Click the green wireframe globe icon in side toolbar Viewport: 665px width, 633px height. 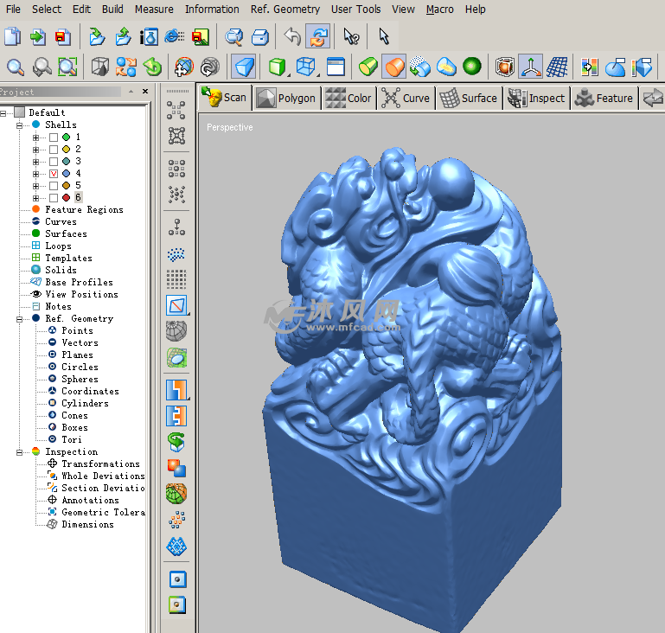pyautogui.click(x=176, y=494)
